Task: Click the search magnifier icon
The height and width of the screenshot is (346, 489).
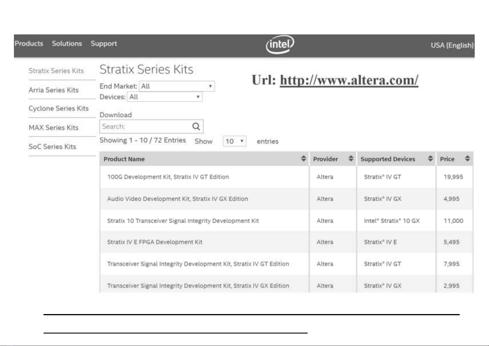Action: coord(196,127)
